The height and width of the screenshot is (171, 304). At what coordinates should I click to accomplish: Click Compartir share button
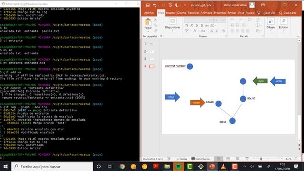click(x=287, y=13)
